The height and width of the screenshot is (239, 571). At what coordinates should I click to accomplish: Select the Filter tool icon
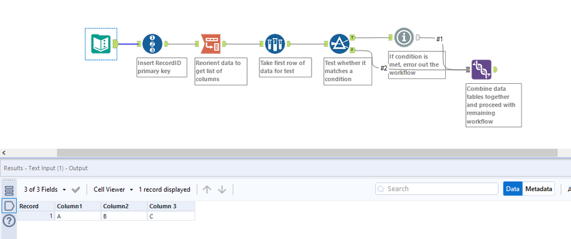pyautogui.click(x=340, y=44)
